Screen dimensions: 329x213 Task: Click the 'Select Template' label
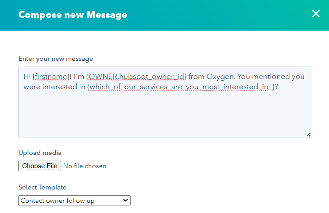click(43, 187)
